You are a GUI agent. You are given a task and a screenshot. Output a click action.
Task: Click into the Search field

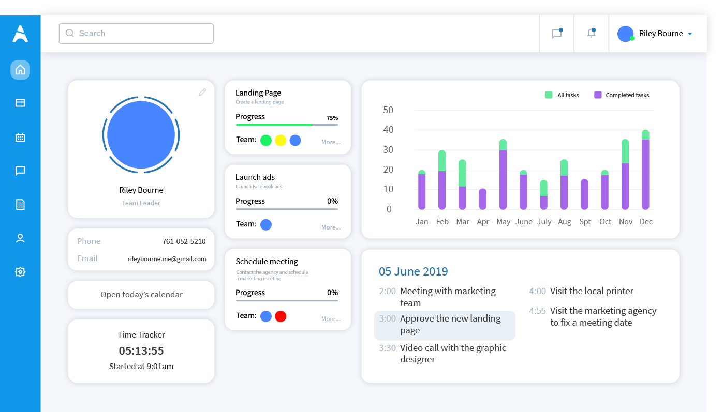coord(136,34)
